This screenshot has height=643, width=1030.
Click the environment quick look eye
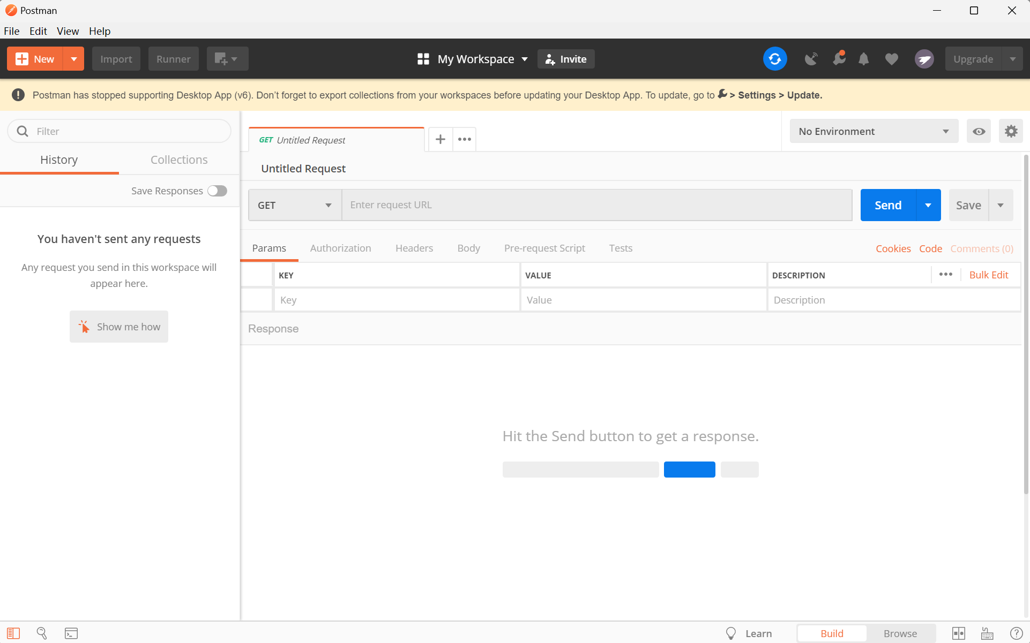click(x=979, y=131)
